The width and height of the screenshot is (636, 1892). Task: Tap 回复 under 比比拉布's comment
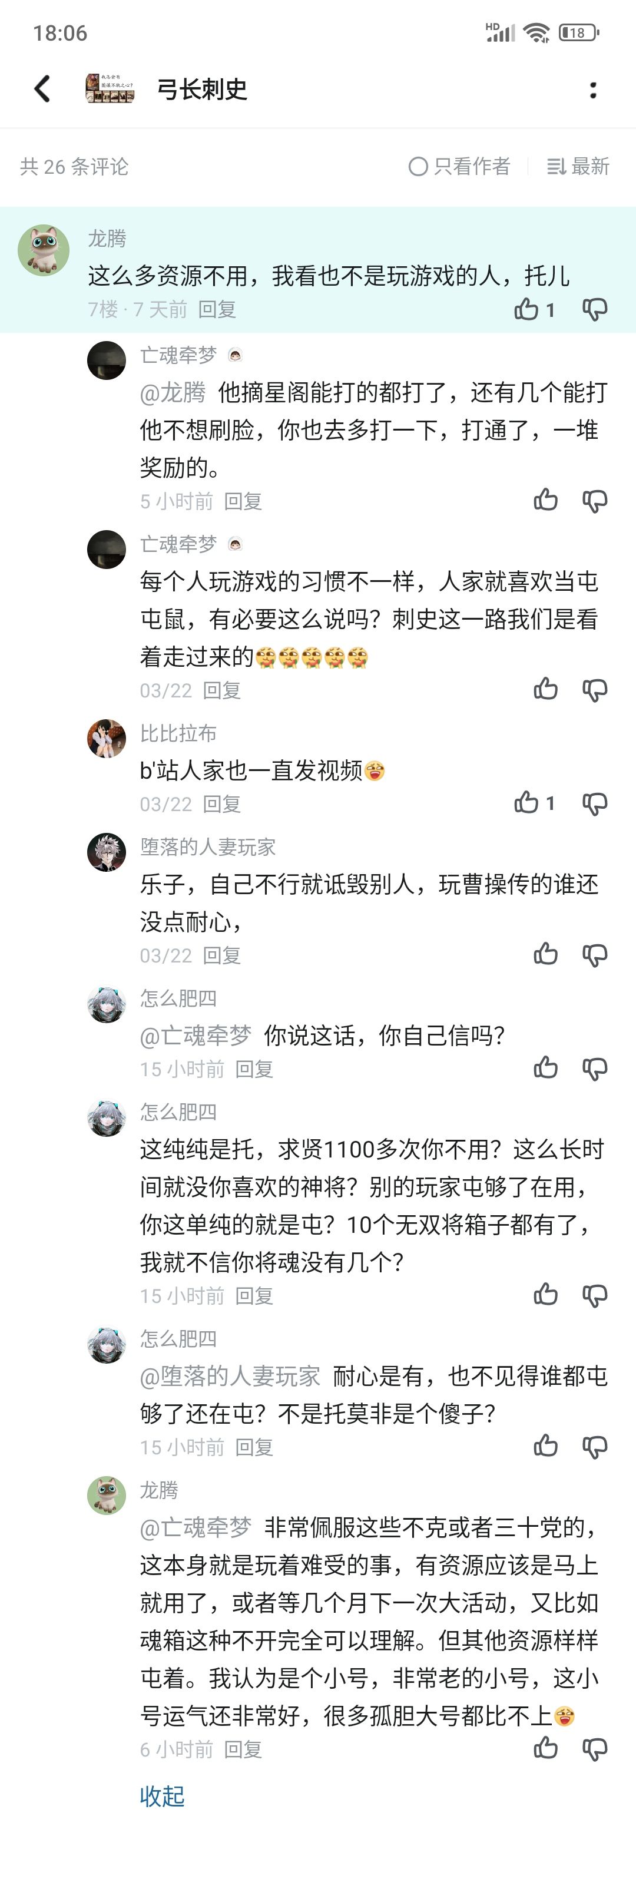pyautogui.click(x=222, y=804)
